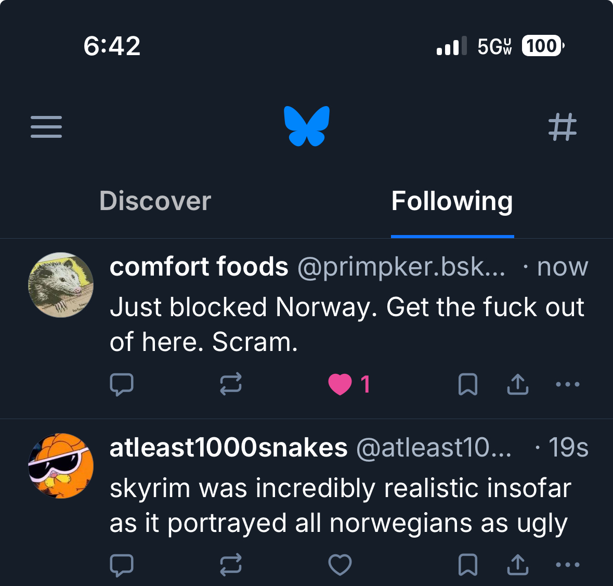
Task: Open the hamburger menu
Action: [46, 127]
